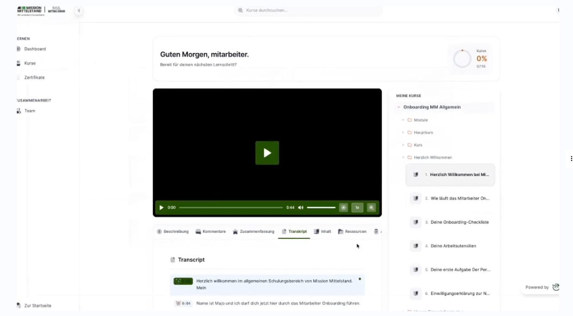The image size is (573, 316).
Task: Expand the Hauptkurs folder
Action: pos(403,133)
